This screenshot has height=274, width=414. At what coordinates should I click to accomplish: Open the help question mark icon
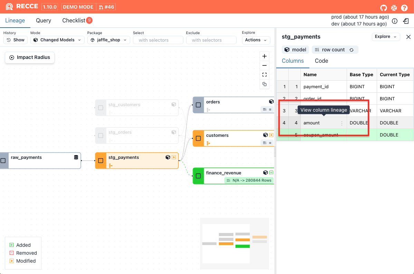(404, 7)
